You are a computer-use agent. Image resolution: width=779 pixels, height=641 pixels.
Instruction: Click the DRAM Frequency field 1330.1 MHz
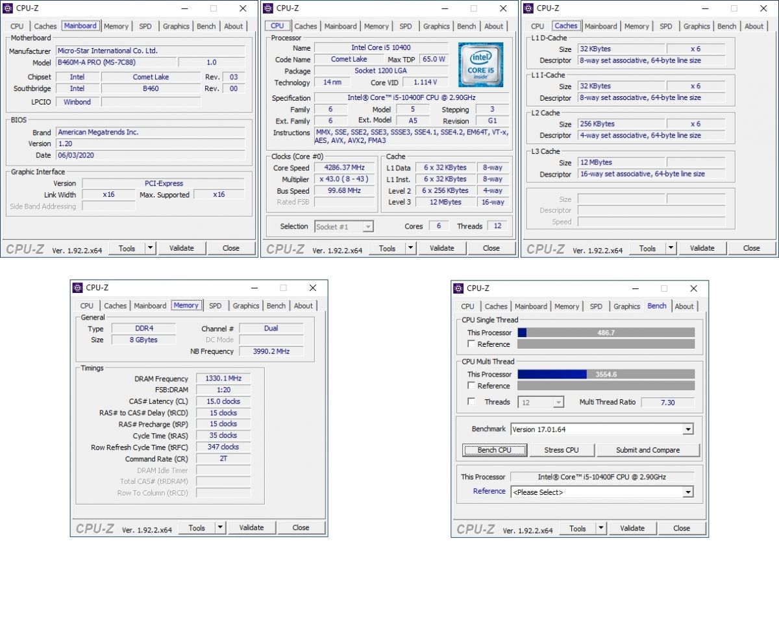[223, 379]
